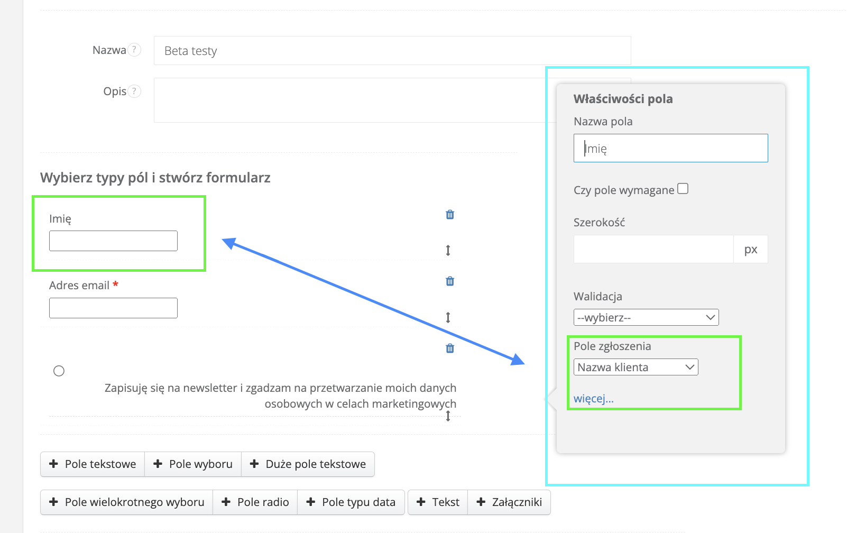The width and height of the screenshot is (847, 533).
Task: Focus the Szerokość width input
Action: click(x=653, y=249)
